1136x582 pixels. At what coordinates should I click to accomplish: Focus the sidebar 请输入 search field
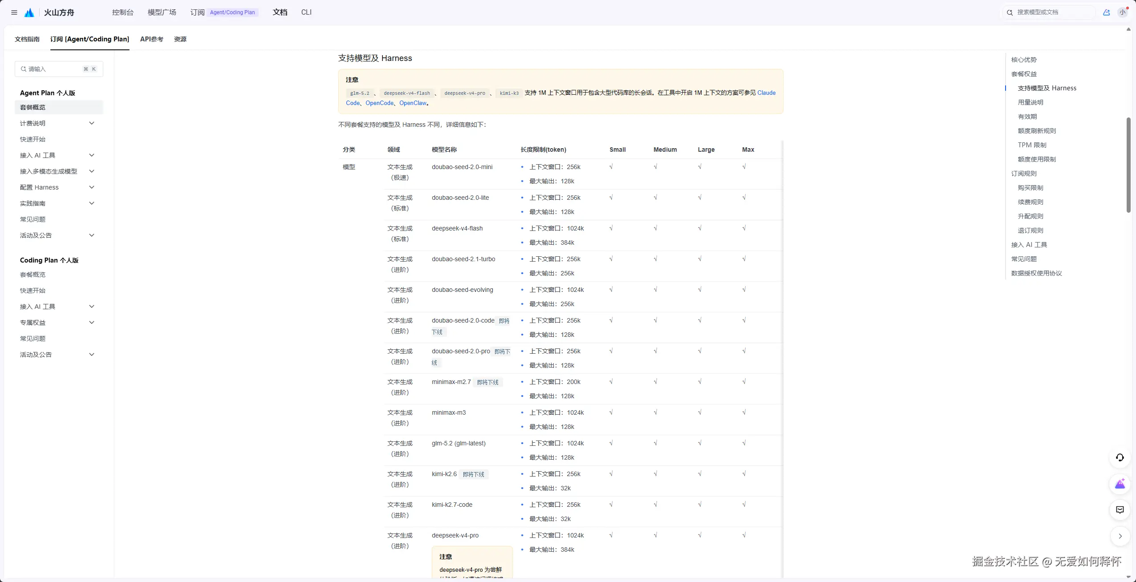[x=59, y=69]
